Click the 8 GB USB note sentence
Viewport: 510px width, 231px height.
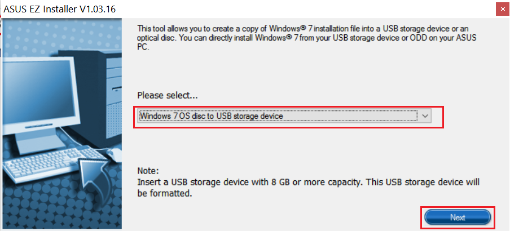point(309,187)
